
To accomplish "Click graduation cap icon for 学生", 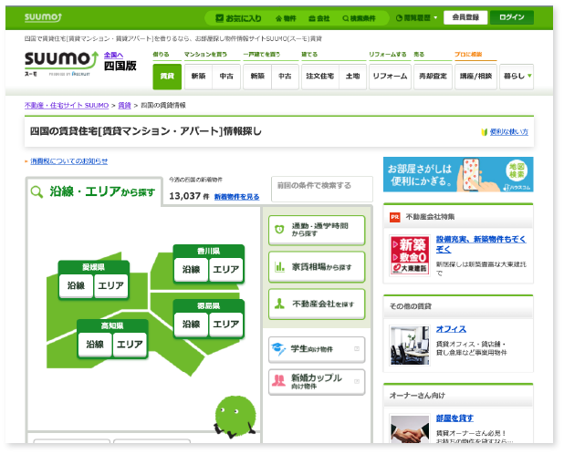I will (278, 349).
